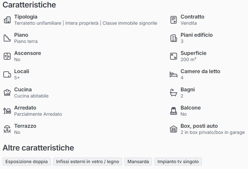Click the Caratteristiche section heading
This screenshot has height=169, width=248.
(29, 5)
